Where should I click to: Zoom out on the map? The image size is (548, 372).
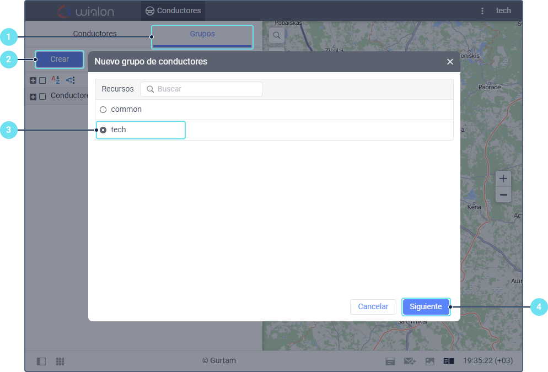point(503,195)
